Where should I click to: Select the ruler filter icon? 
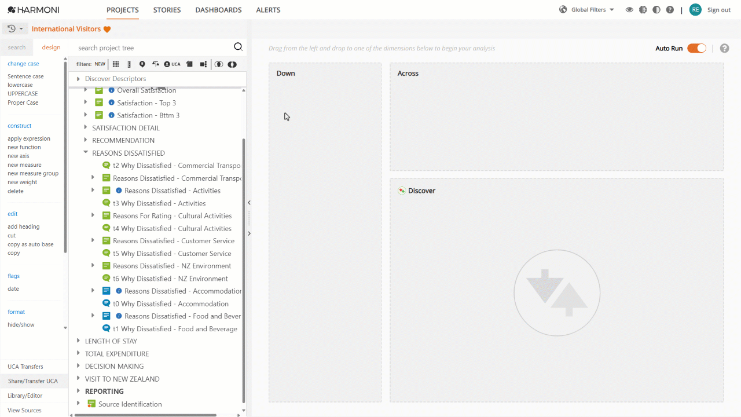point(129,64)
